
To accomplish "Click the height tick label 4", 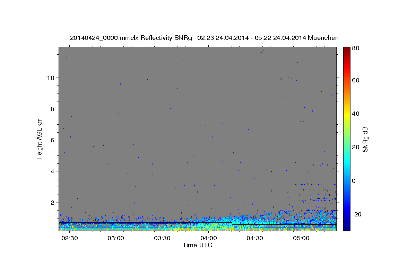I will point(53,171).
